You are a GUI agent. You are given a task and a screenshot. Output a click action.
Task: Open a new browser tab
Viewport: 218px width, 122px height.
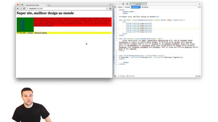point(49,5)
